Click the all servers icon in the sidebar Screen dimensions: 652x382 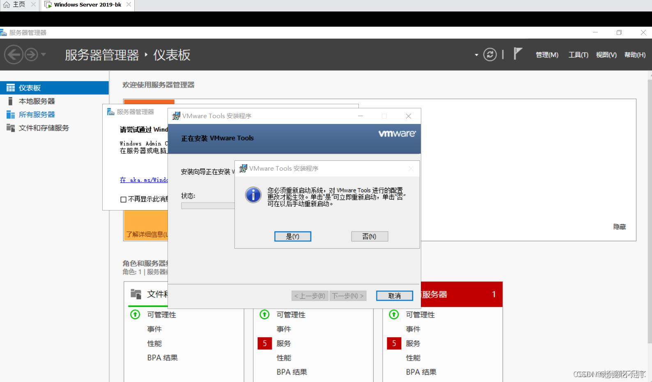click(x=11, y=114)
